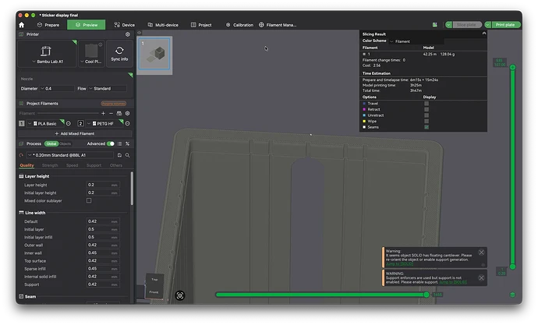Click the Process panel icon
The image size is (538, 325).
[x=21, y=143]
